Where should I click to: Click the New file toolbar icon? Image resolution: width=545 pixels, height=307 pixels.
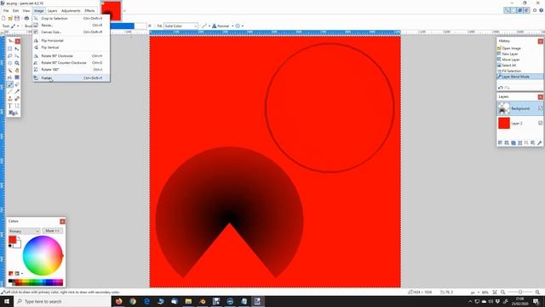(3, 18)
